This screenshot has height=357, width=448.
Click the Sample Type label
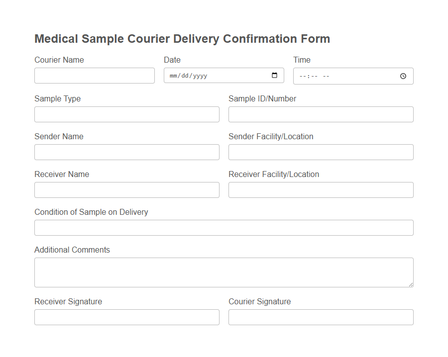click(57, 98)
